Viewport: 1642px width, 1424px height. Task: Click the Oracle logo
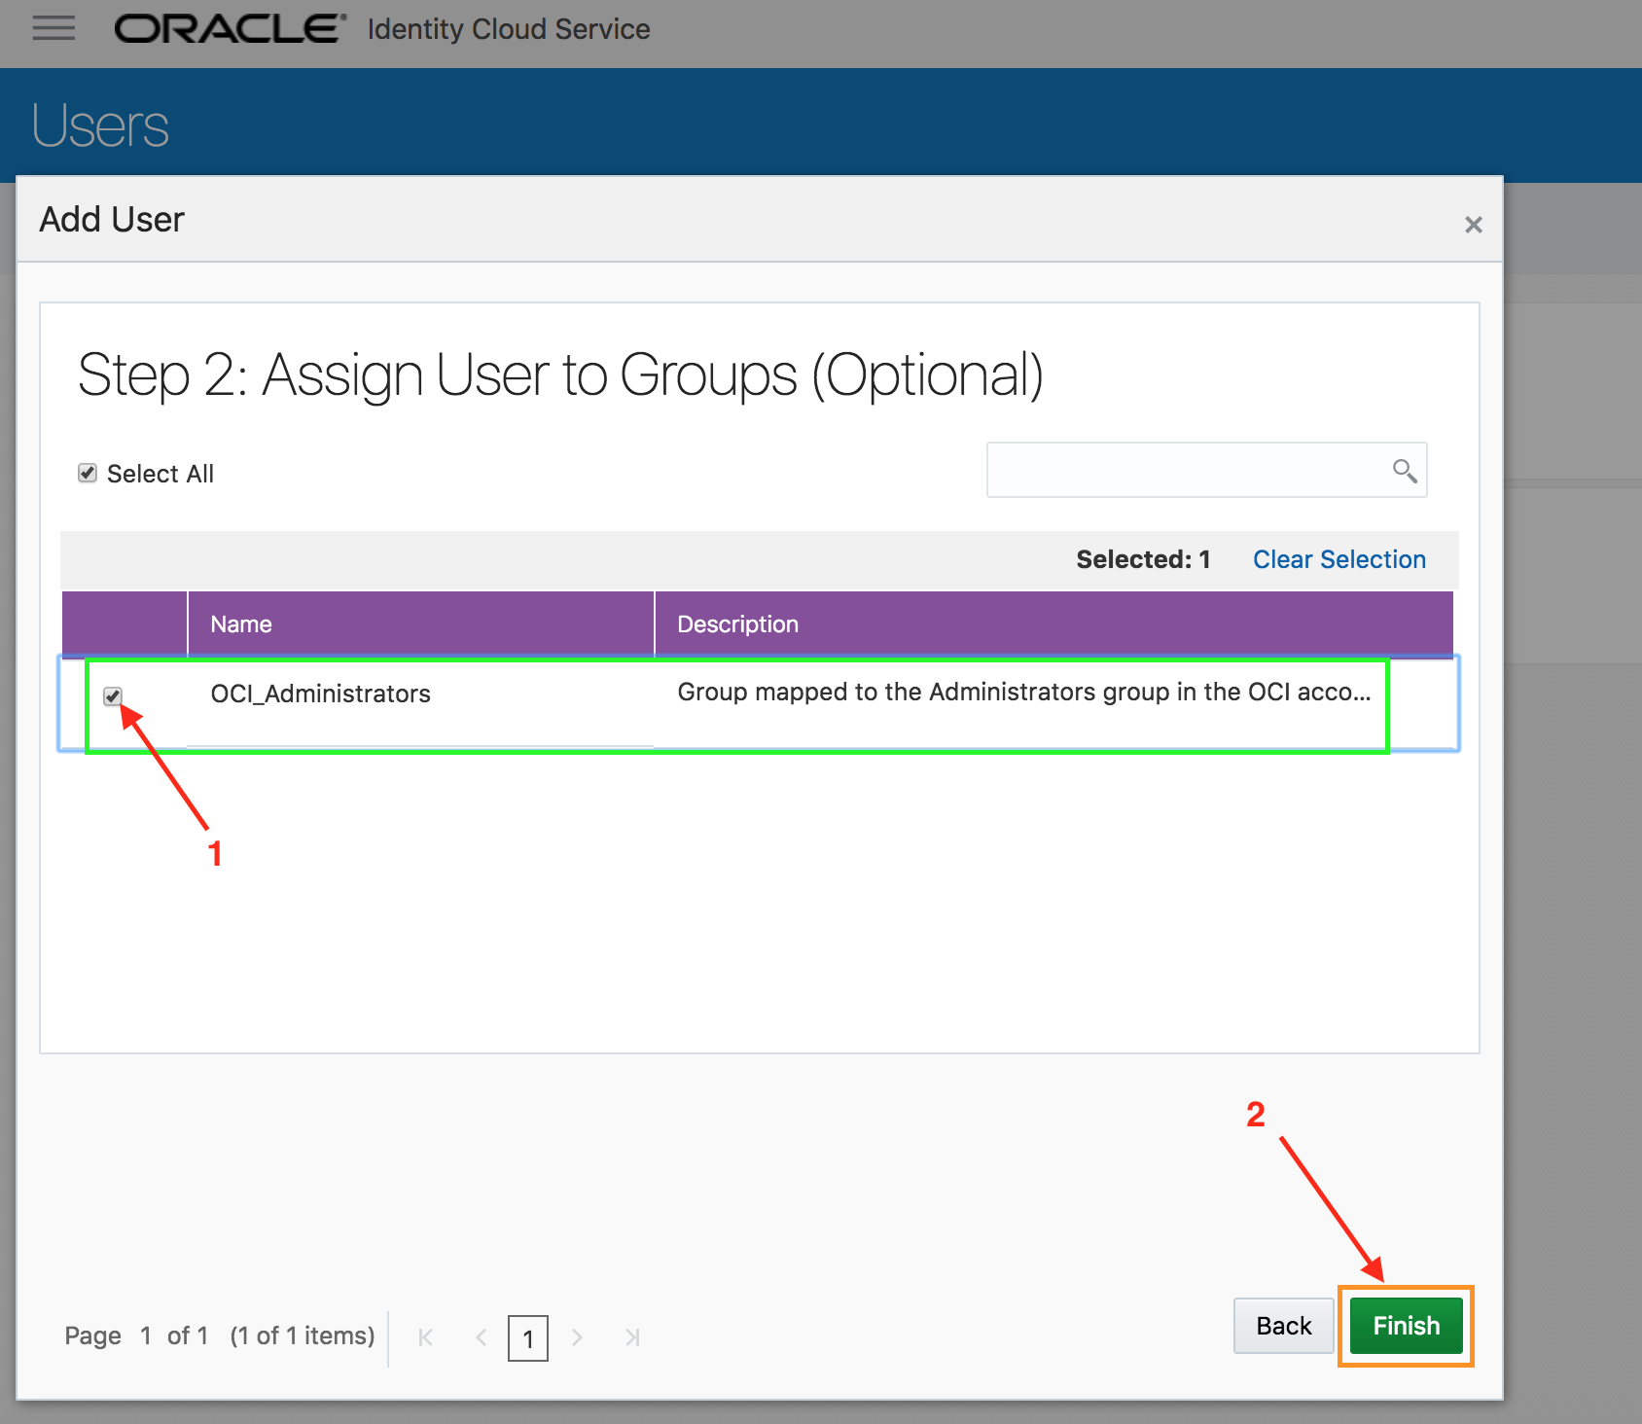click(230, 28)
